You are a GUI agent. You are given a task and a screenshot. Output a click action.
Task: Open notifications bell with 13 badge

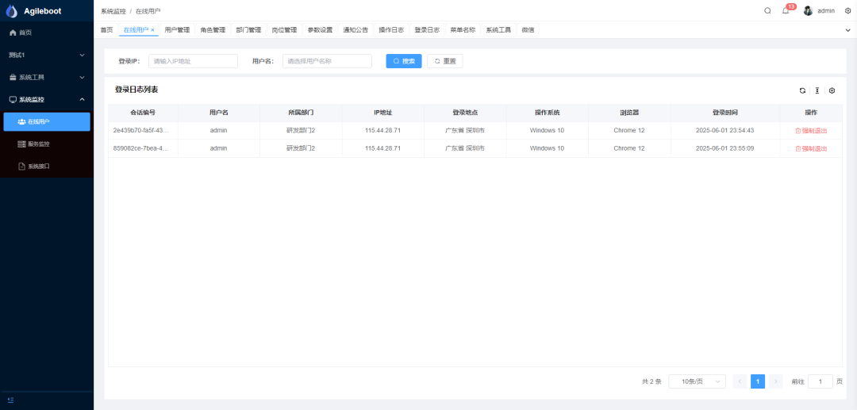786,10
